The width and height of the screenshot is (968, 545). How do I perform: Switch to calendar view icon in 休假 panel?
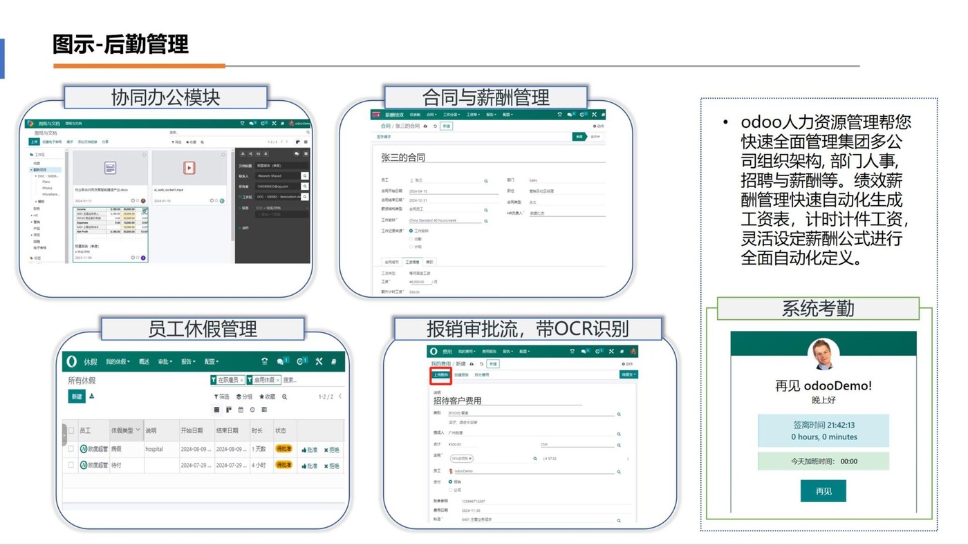(x=241, y=410)
